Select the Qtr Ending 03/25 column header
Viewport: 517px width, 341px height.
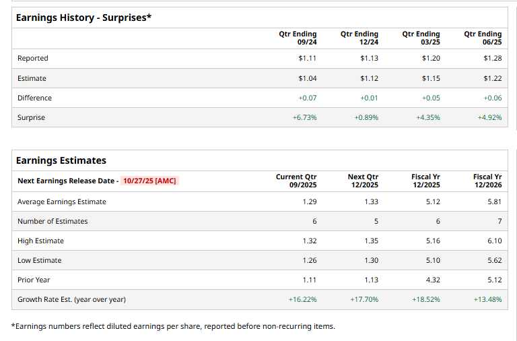coord(421,37)
